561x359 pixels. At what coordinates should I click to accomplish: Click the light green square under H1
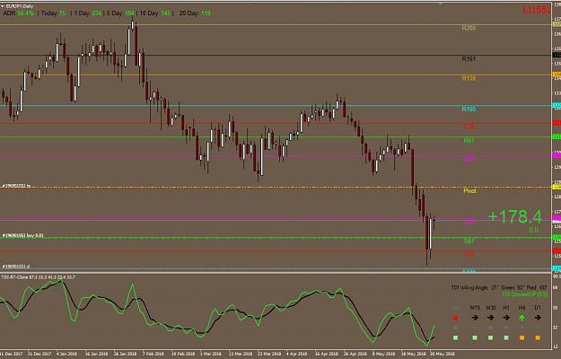click(x=506, y=337)
